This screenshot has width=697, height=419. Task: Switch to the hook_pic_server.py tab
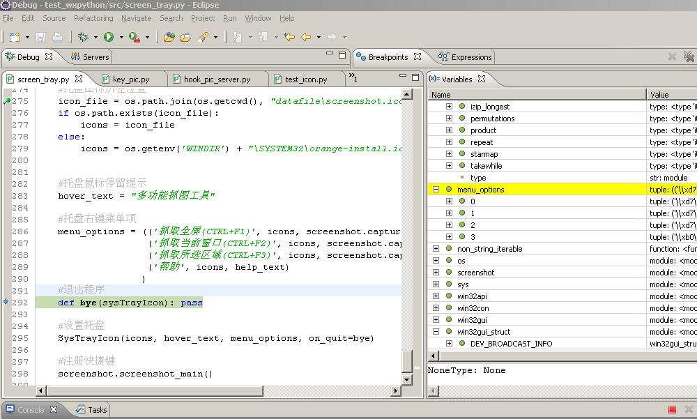pyautogui.click(x=216, y=79)
